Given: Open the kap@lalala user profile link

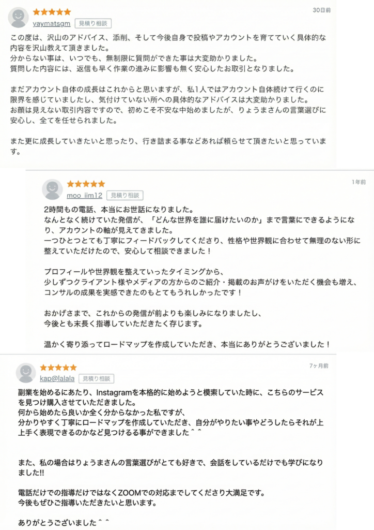Looking at the screenshot, I should click(x=58, y=379).
